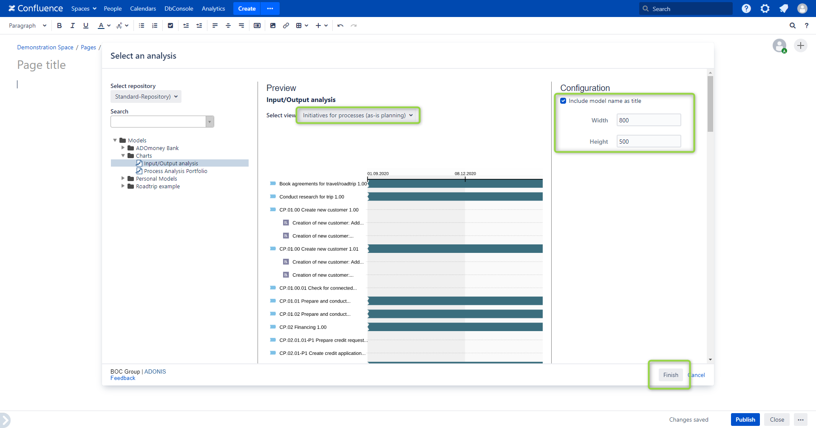The height and width of the screenshot is (428, 816).
Task: Insert a link using the toolbar
Action: tap(286, 26)
